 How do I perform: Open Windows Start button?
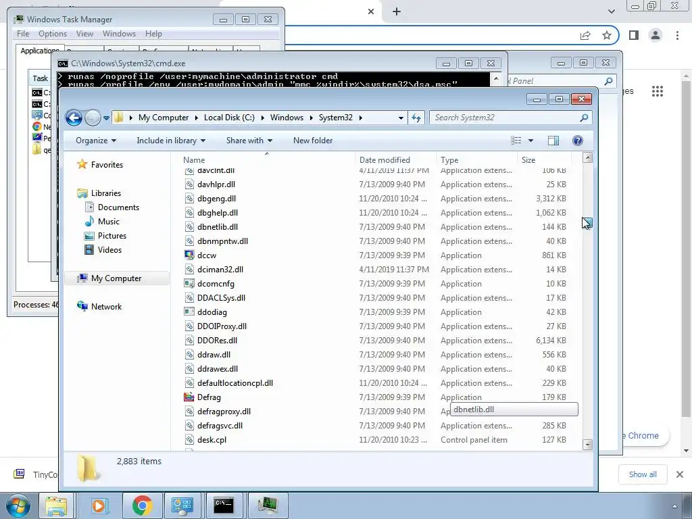[18, 505]
